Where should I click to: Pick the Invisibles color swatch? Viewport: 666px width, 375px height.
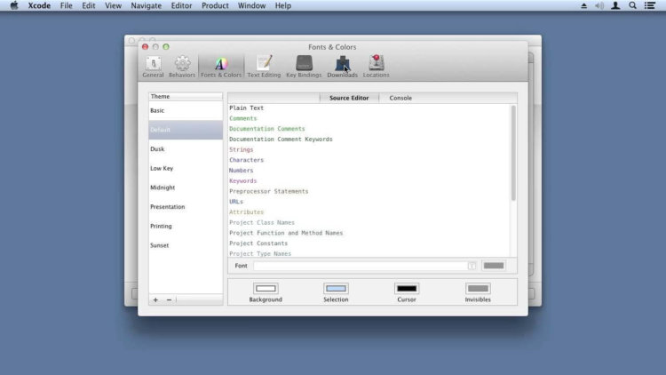pos(478,289)
